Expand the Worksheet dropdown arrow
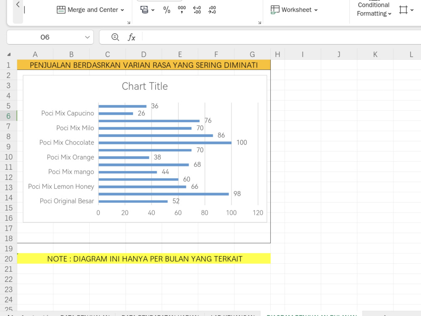This screenshot has width=421, height=316. (316, 10)
